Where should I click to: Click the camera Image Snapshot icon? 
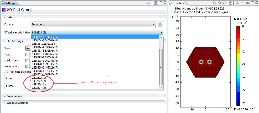click(x=247, y=3)
